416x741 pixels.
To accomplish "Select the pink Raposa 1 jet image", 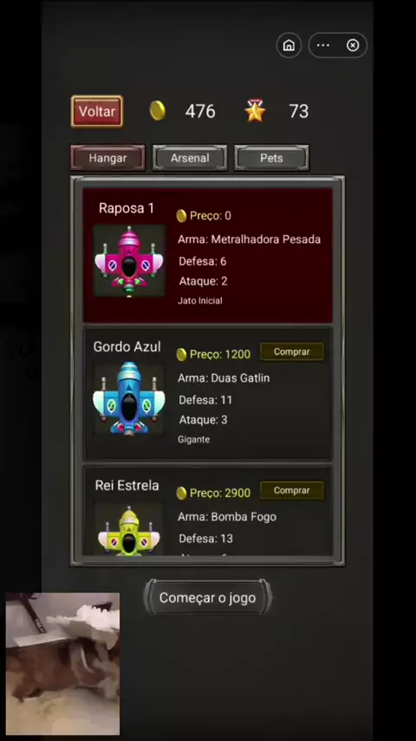I will (x=129, y=261).
